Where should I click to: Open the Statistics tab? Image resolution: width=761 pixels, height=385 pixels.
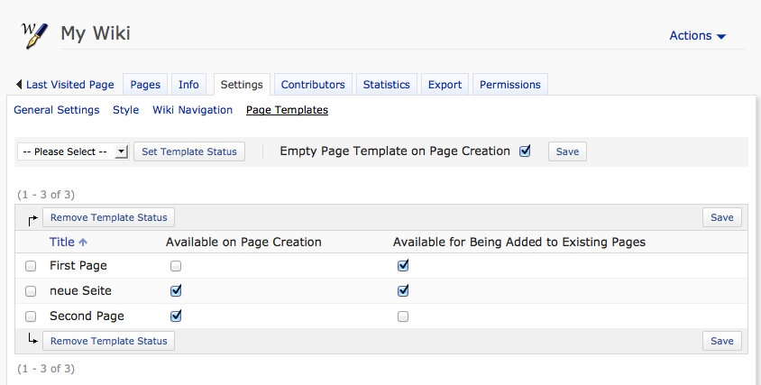tap(386, 85)
